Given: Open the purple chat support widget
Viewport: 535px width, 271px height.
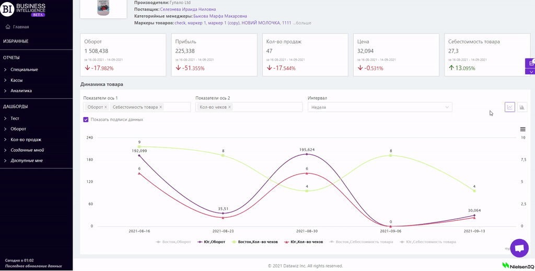Looking at the screenshot, I should click(x=519, y=249).
